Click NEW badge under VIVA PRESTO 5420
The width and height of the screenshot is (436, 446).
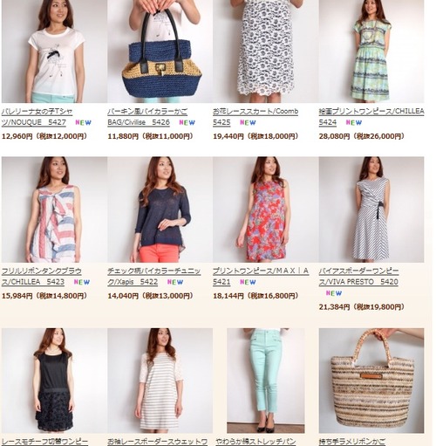pyautogui.click(x=334, y=293)
